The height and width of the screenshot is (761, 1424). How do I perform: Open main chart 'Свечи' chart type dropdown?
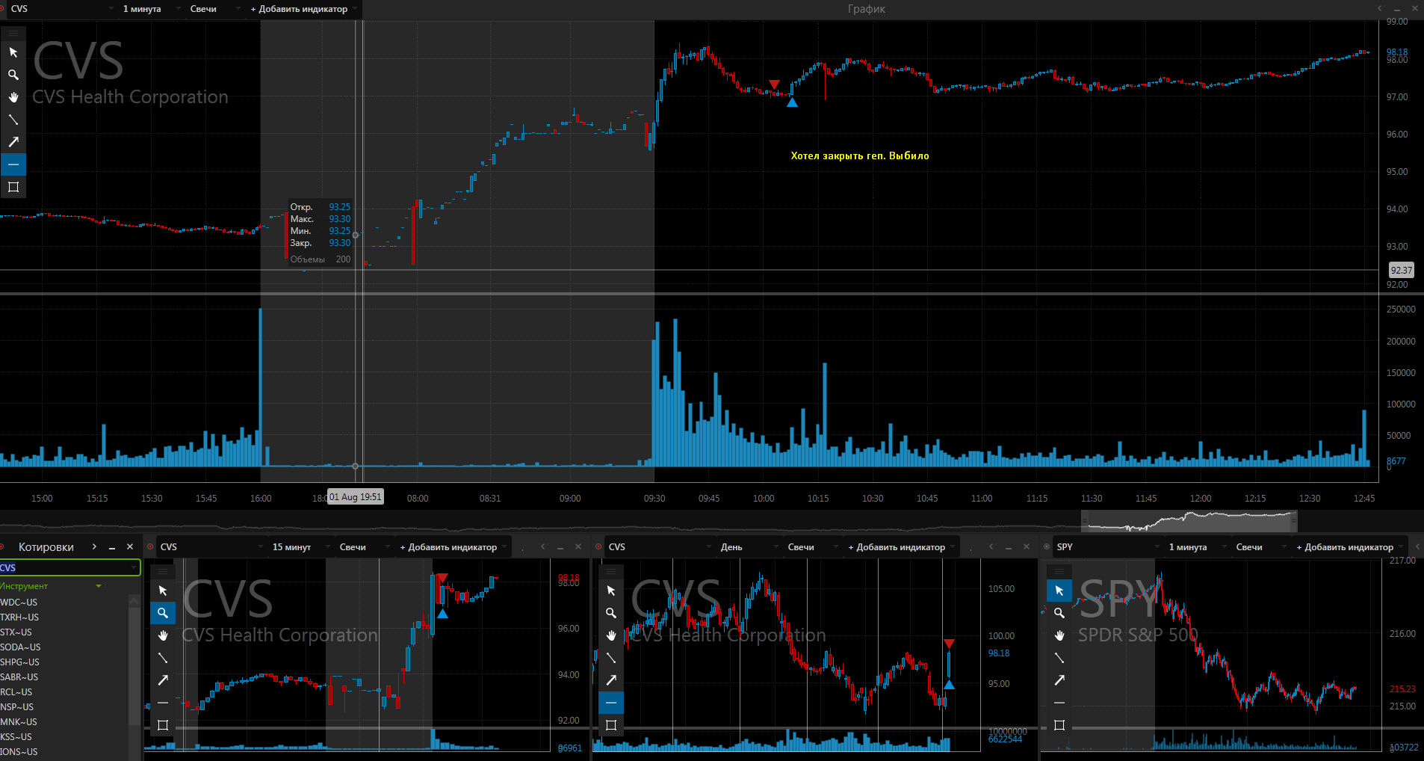point(215,9)
